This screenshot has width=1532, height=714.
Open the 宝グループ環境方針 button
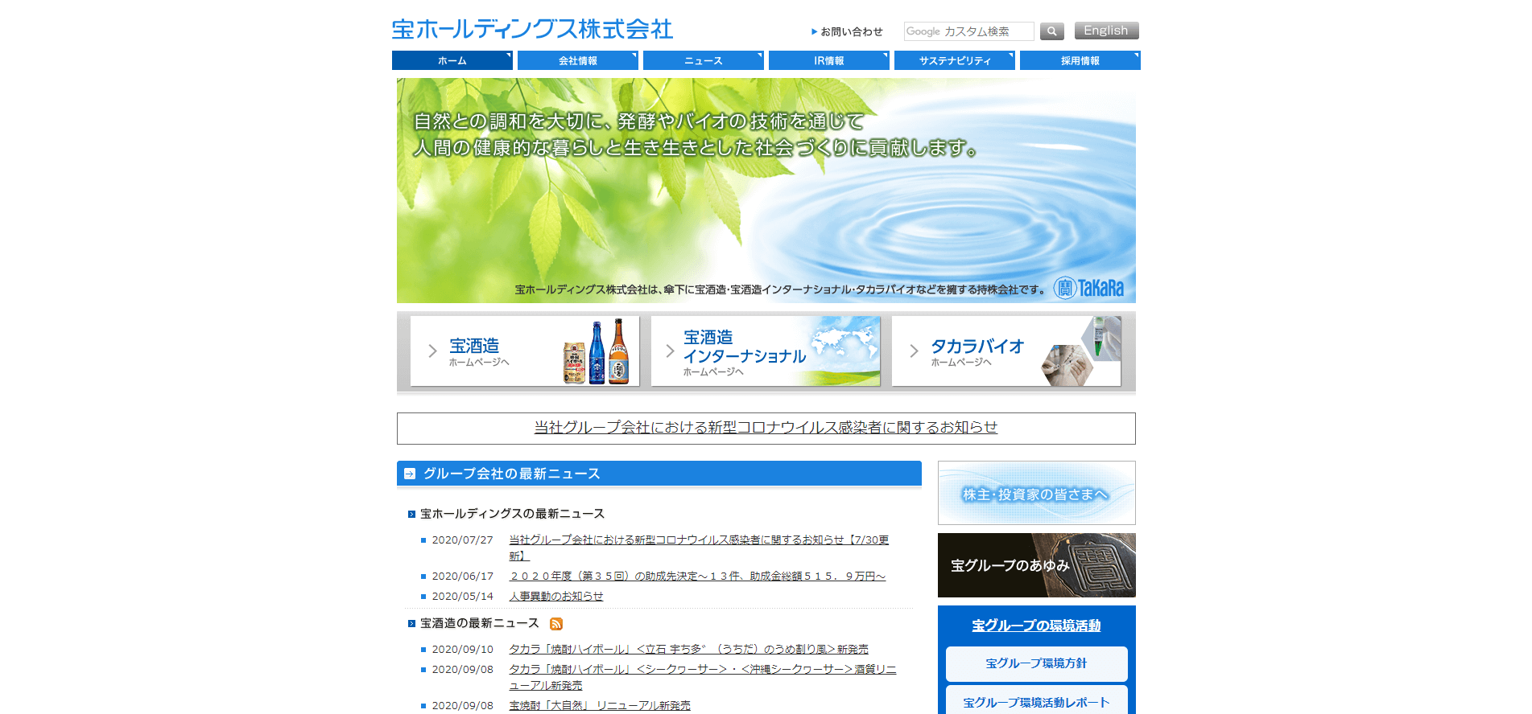click(1036, 663)
